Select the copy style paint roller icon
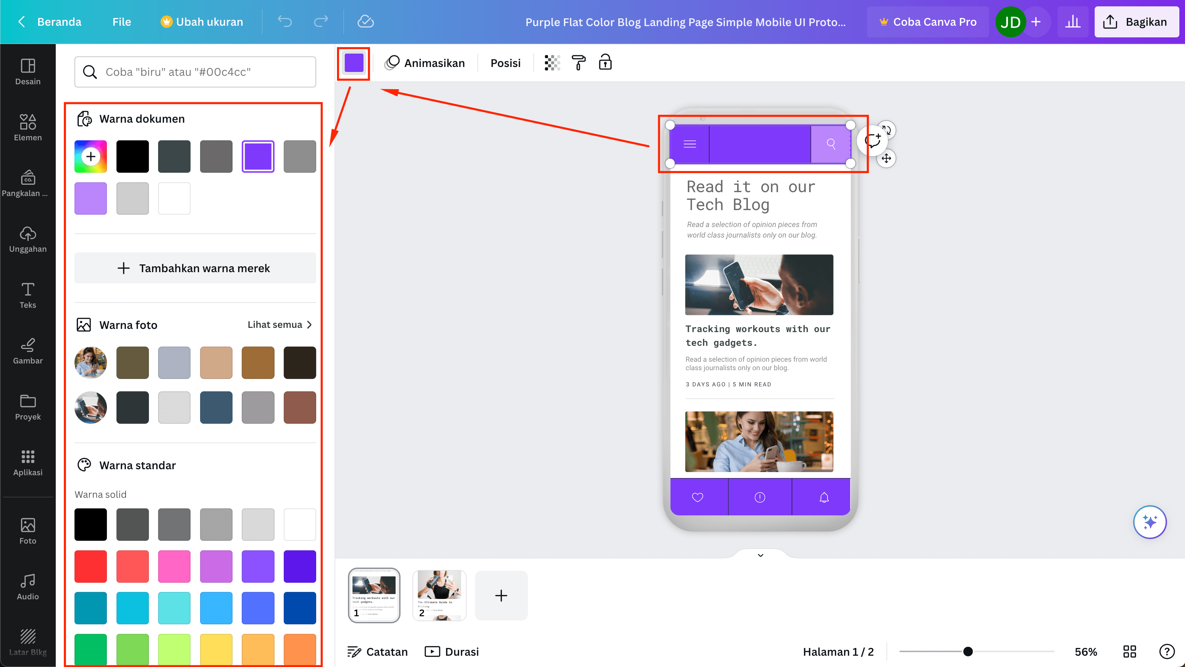 click(578, 63)
